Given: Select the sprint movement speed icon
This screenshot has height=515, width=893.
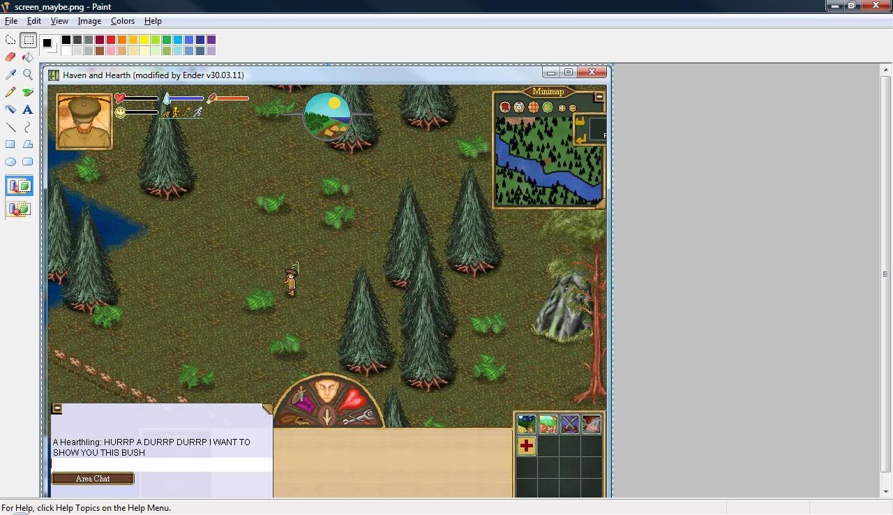Looking at the screenshot, I should (197, 112).
